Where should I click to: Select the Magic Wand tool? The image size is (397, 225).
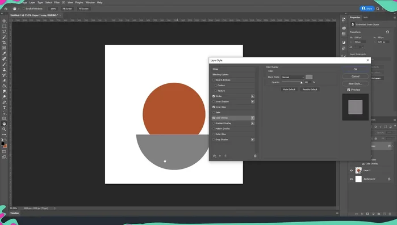click(5, 37)
